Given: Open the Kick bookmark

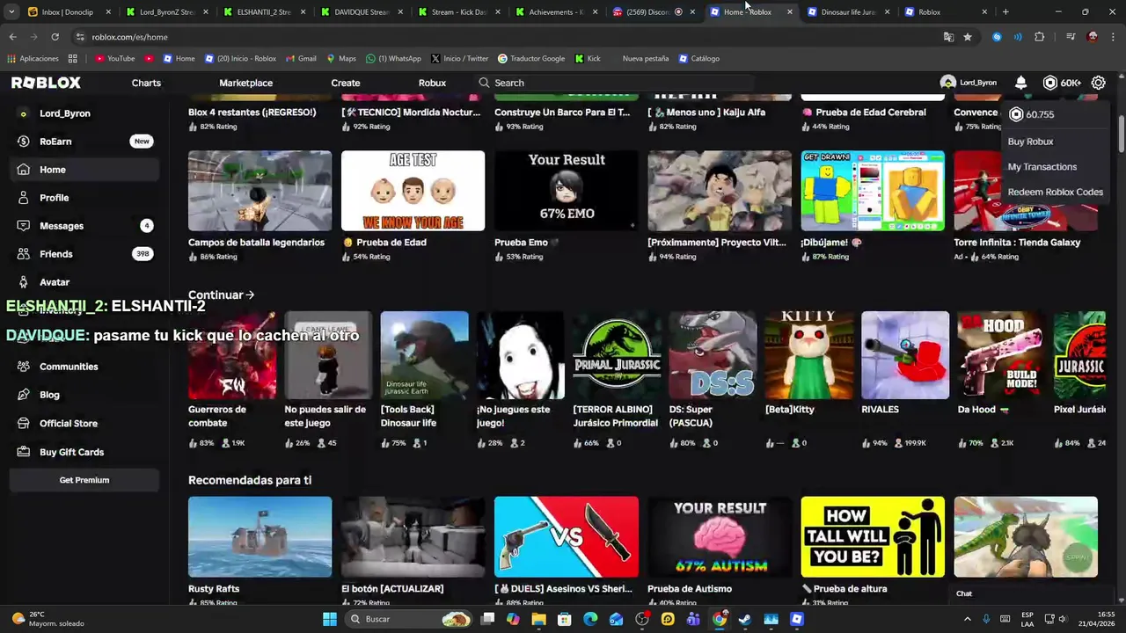Looking at the screenshot, I should pyautogui.click(x=588, y=58).
